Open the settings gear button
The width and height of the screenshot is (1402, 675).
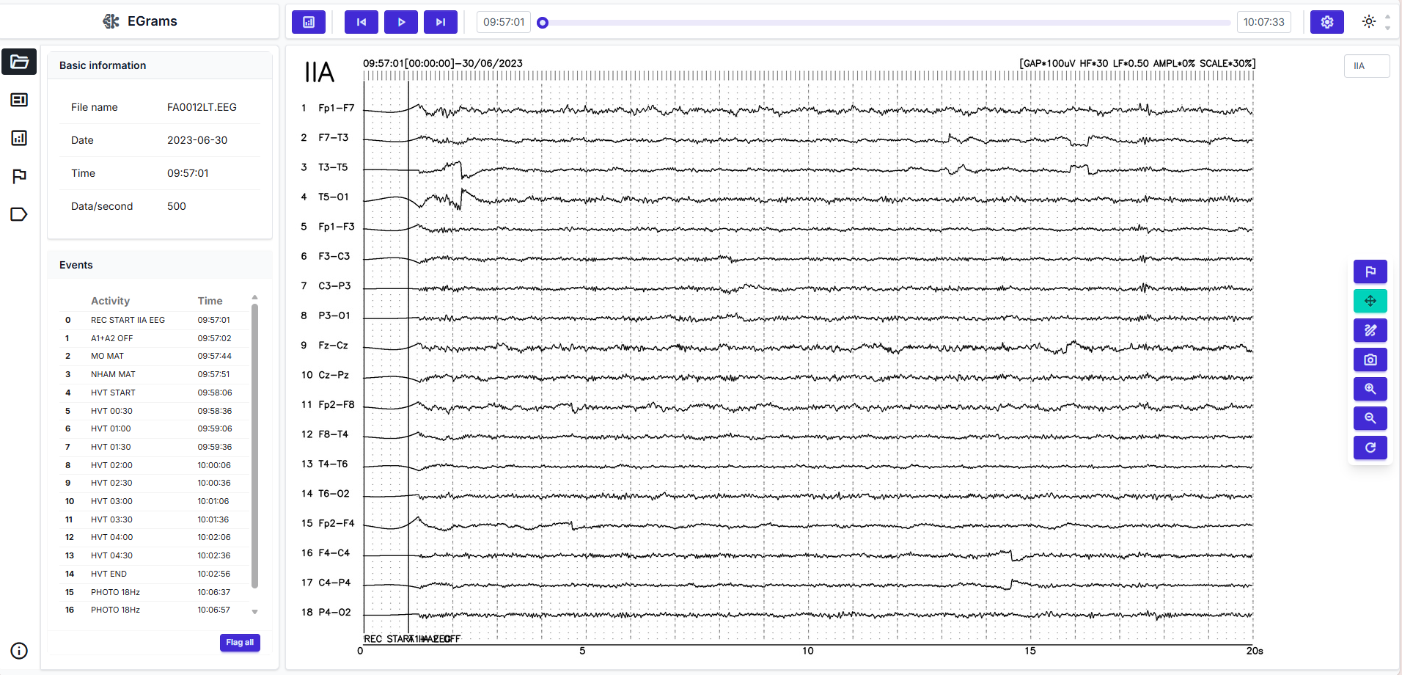pos(1326,22)
